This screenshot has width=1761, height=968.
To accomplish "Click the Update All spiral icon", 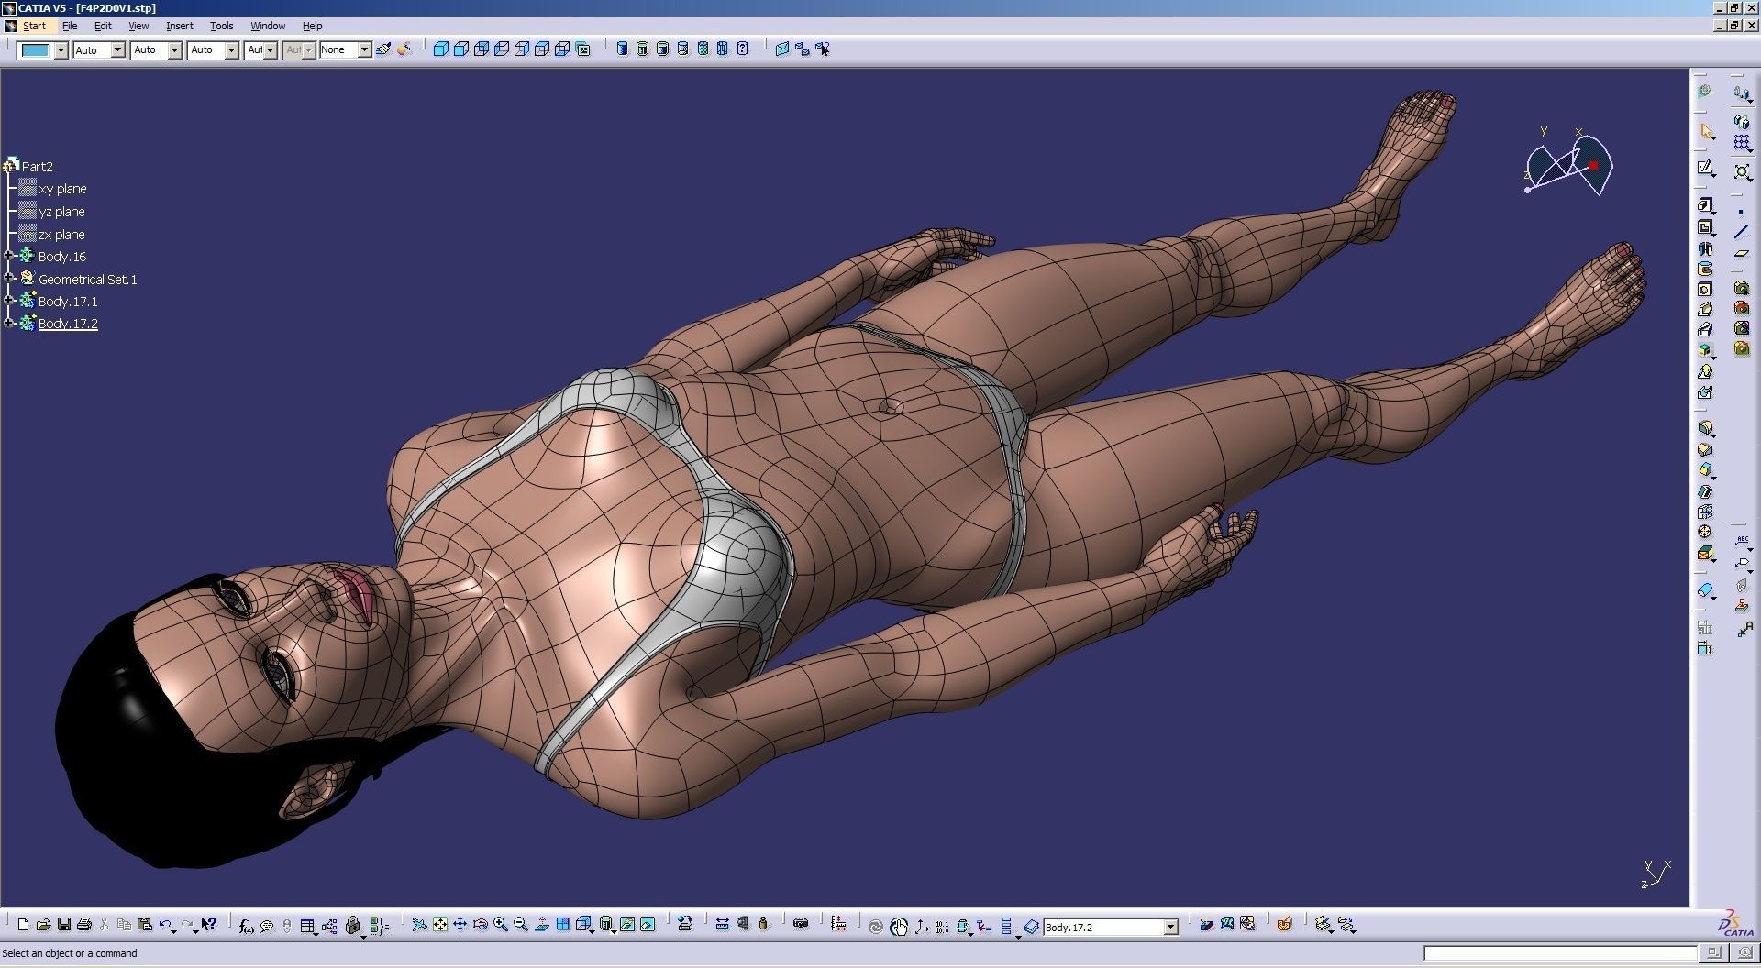I will 876,927.
